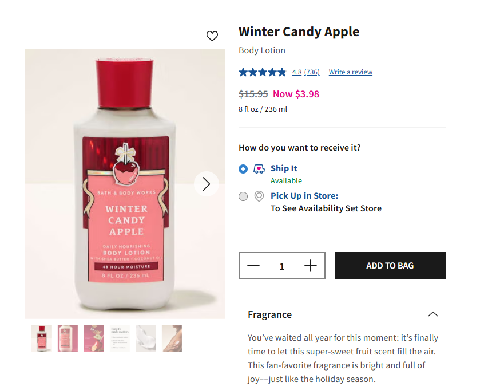View the lotion swatch texture thumbnail

tap(146, 338)
